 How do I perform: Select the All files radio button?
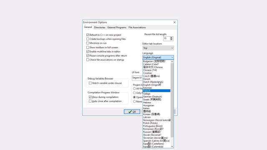[x=134, y=89]
